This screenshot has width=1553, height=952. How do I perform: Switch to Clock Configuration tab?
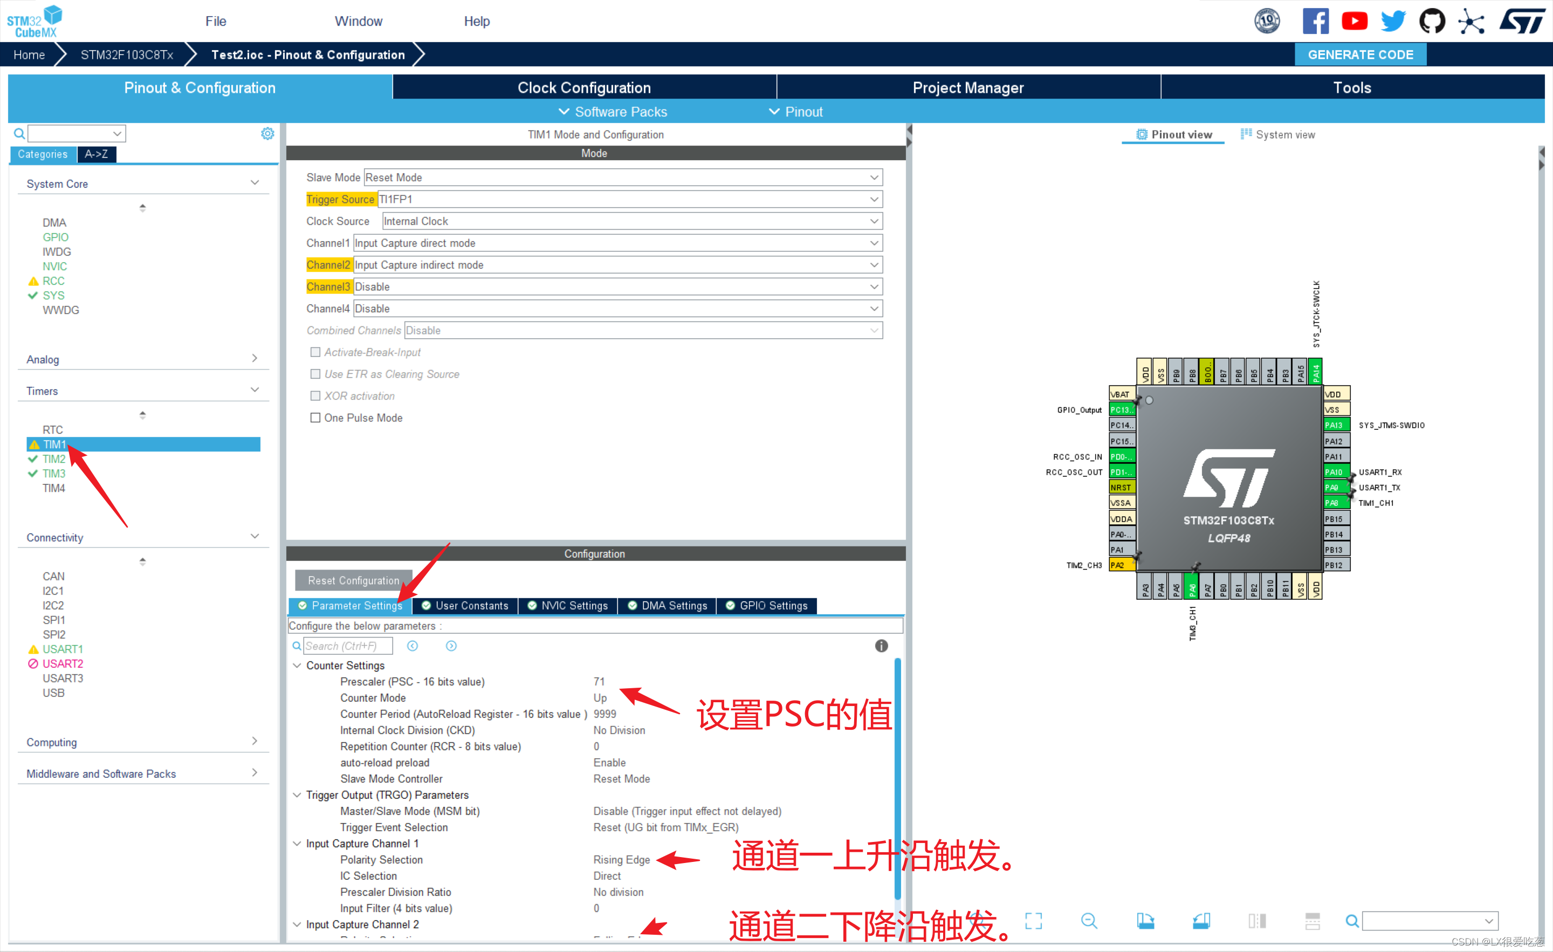(x=585, y=89)
